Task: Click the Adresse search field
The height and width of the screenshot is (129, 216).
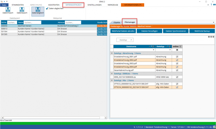Action: tap(73, 22)
